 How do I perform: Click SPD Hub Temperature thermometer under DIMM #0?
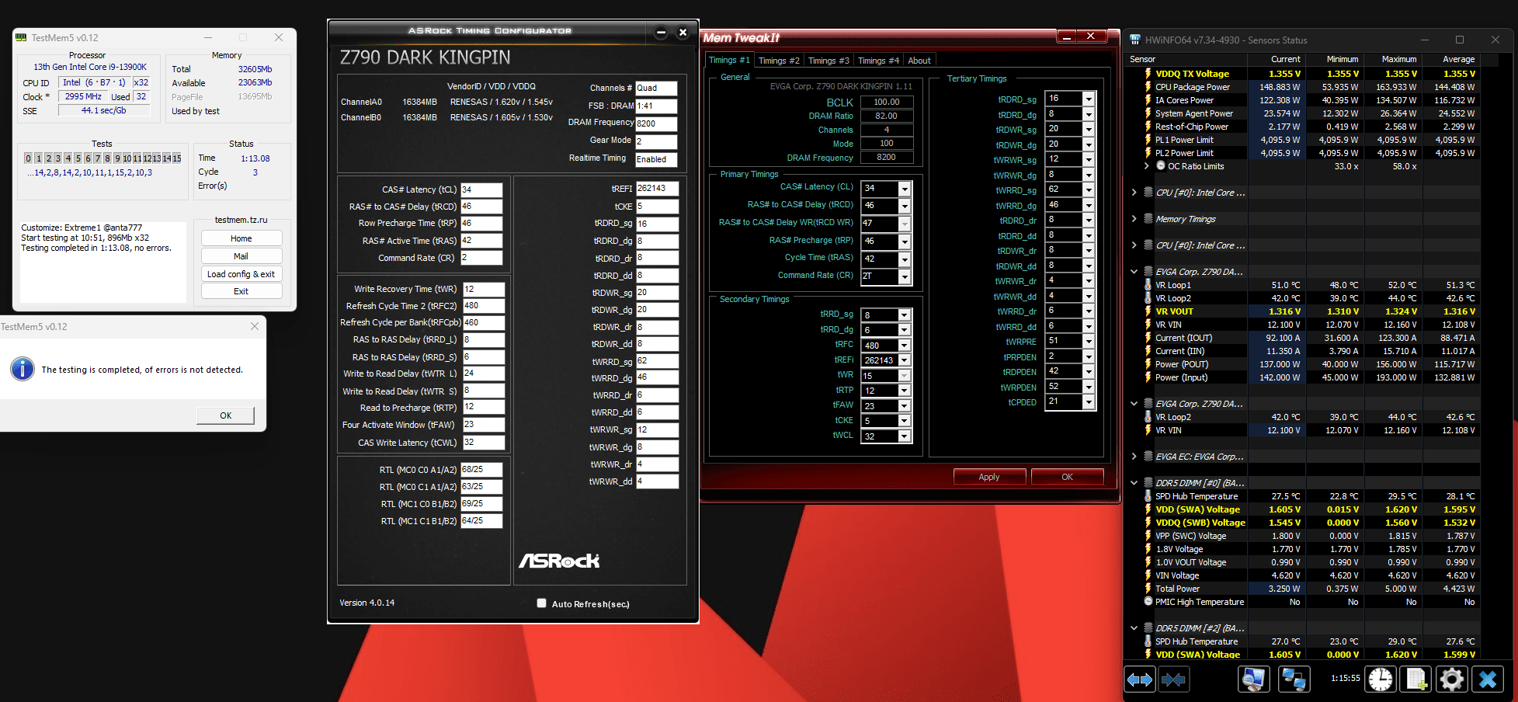point(1148,496)
